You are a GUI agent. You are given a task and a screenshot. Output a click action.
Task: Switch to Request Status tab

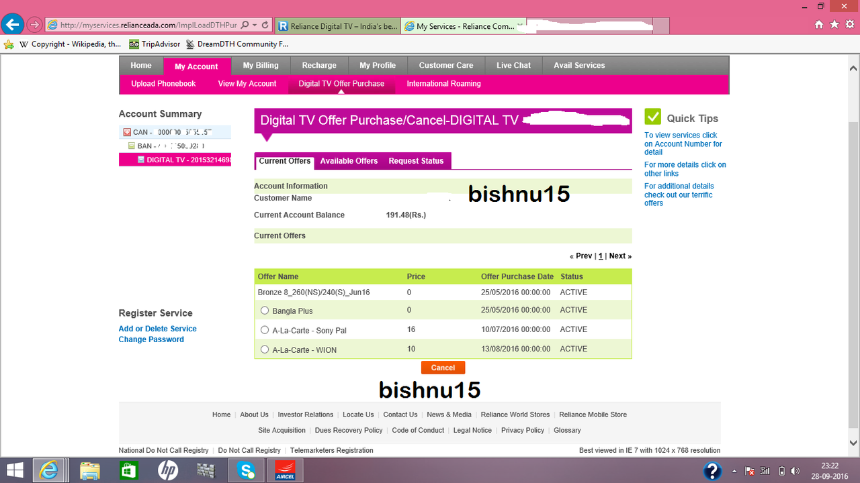point(416,161)
